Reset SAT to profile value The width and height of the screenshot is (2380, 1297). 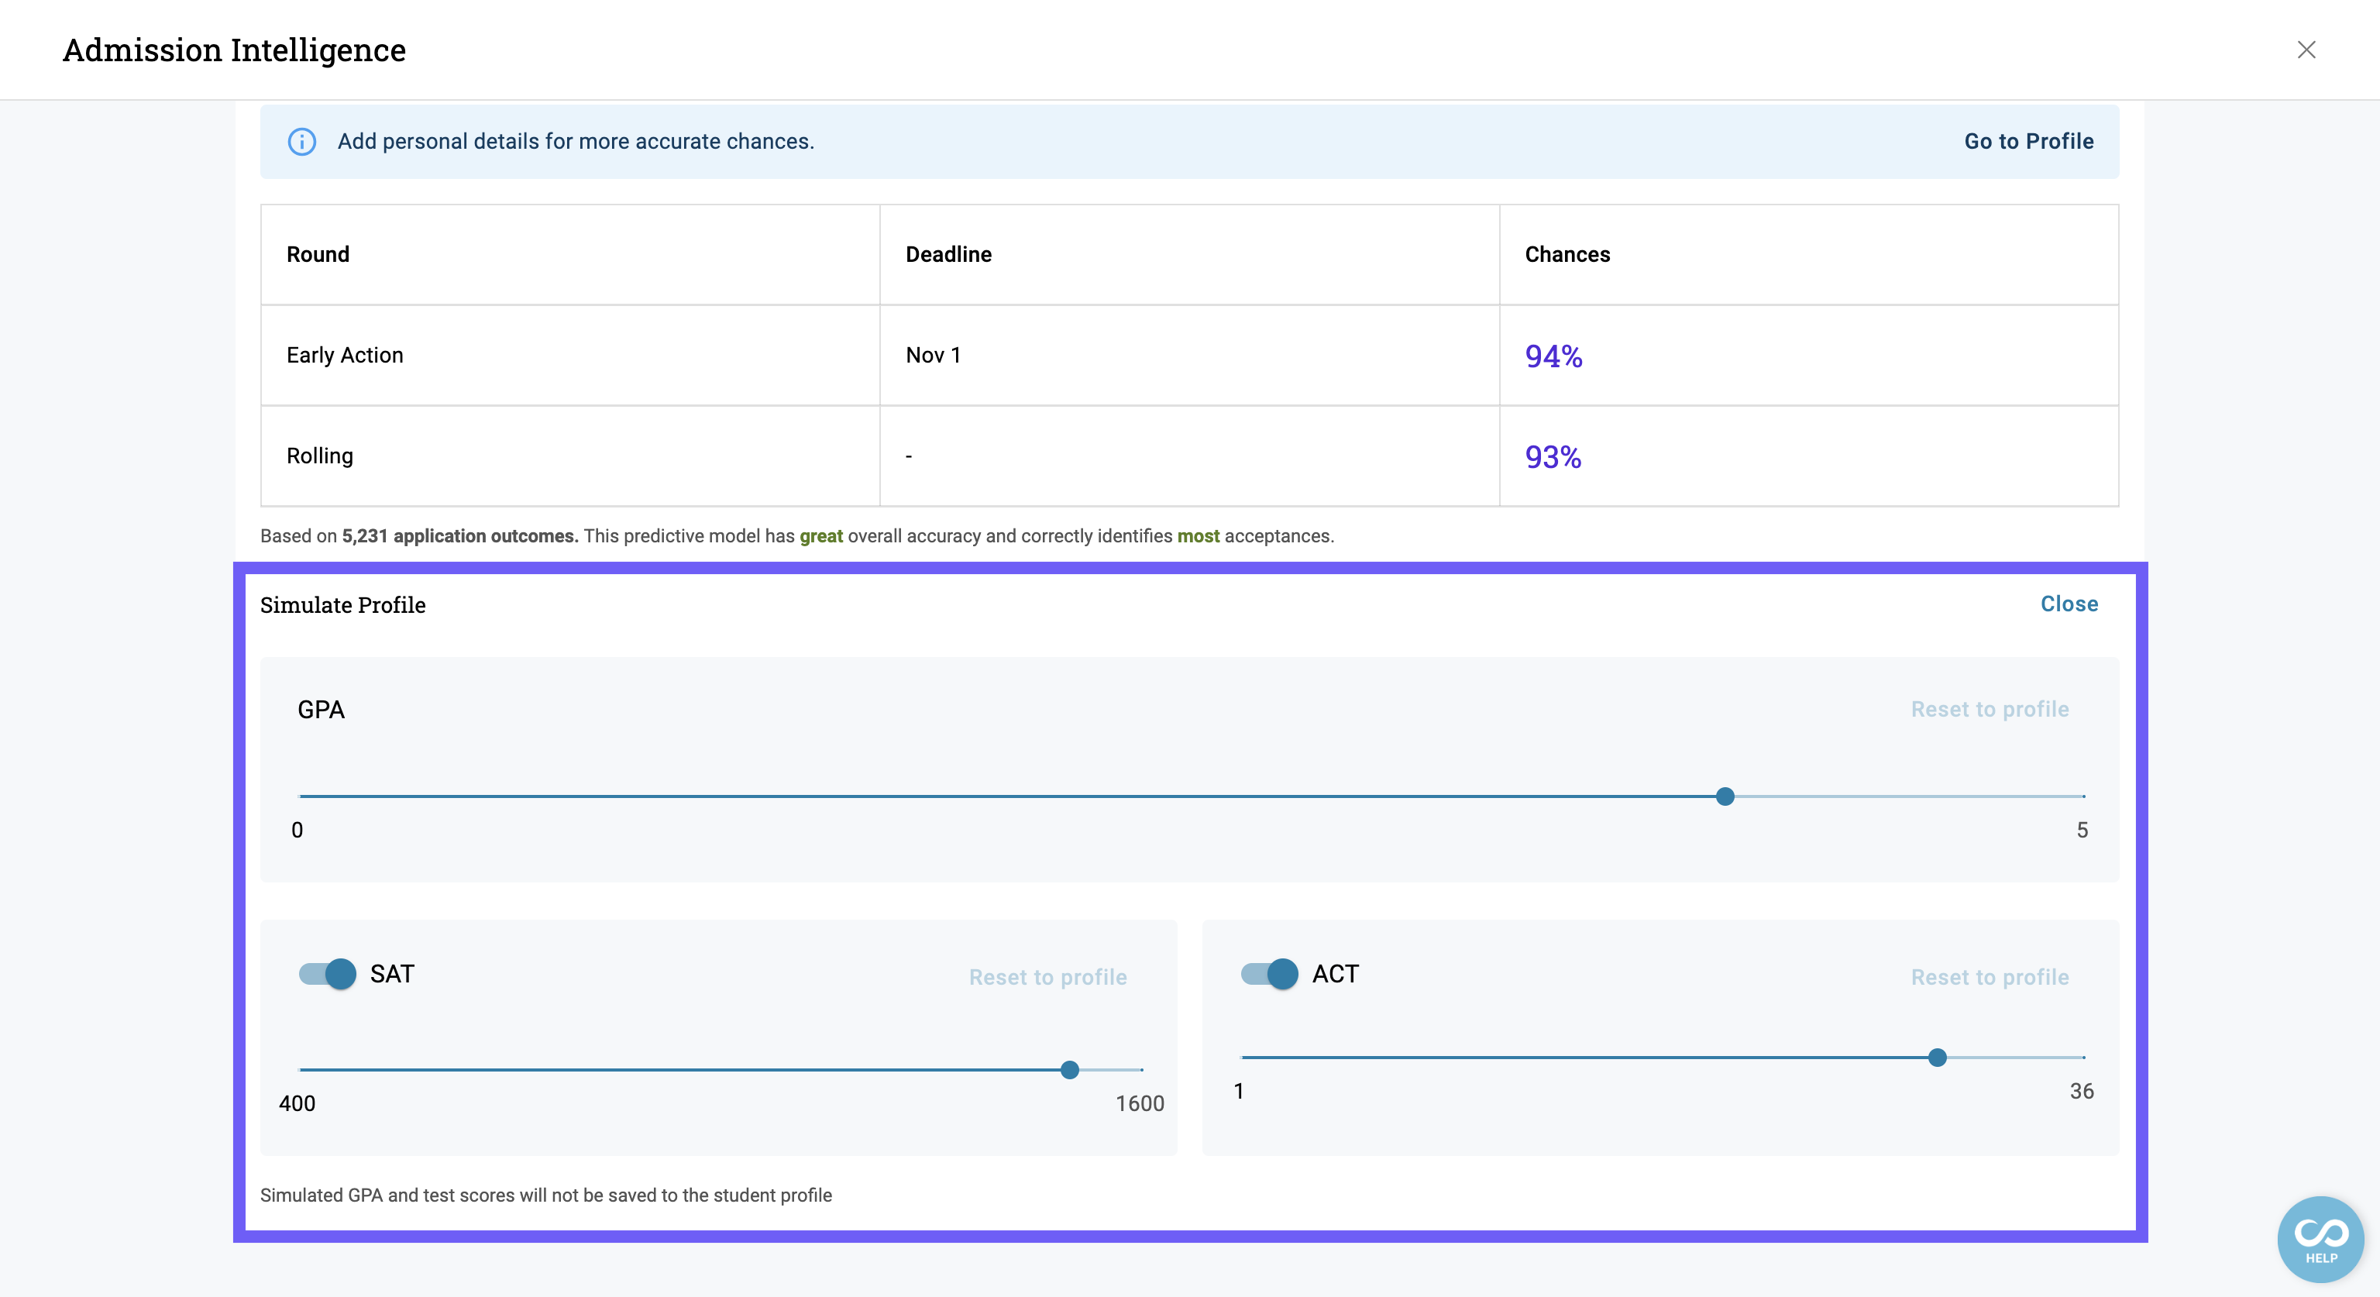pyautogui.click(x=1047, y=976)
